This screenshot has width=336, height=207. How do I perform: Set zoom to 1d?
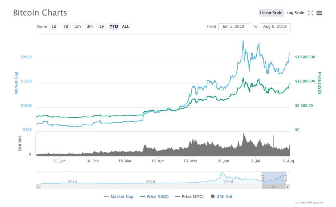pos(54,26)
